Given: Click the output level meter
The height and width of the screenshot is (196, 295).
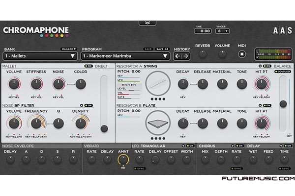Looking at the screenshot, I should coord(273,54).
